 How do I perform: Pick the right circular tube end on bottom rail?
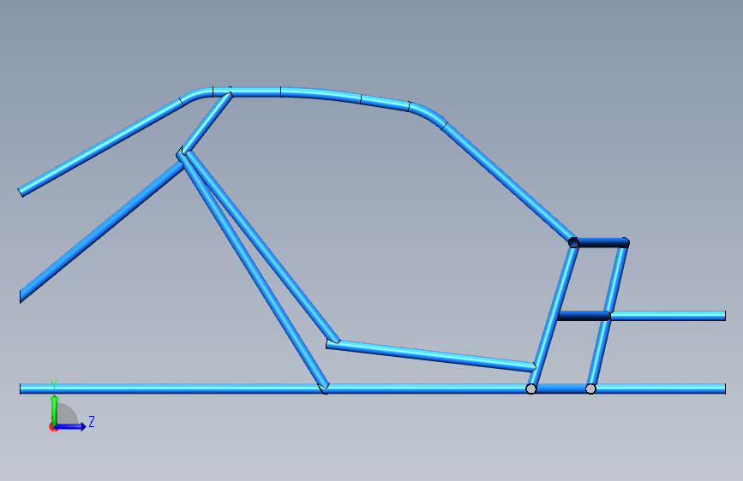590,389
